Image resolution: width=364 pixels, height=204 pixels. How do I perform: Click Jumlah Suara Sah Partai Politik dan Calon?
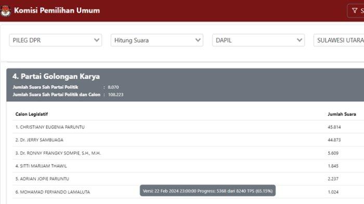point(56,94)
